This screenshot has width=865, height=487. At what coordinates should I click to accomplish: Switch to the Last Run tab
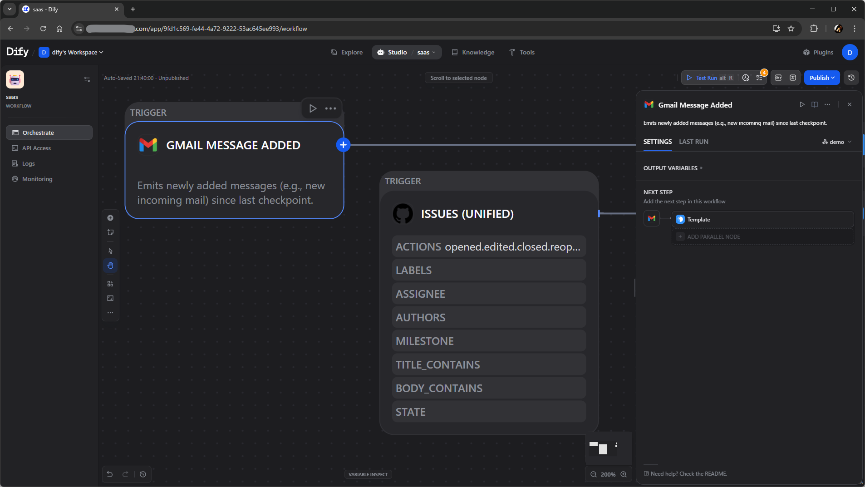click(693, 142)
